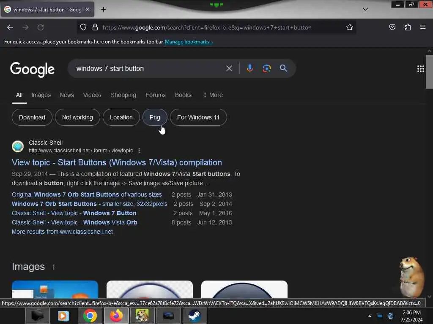This screenshot has width=433, height=324.
Task: Clear the Google search box with X
Action: (x=229, y=68)
